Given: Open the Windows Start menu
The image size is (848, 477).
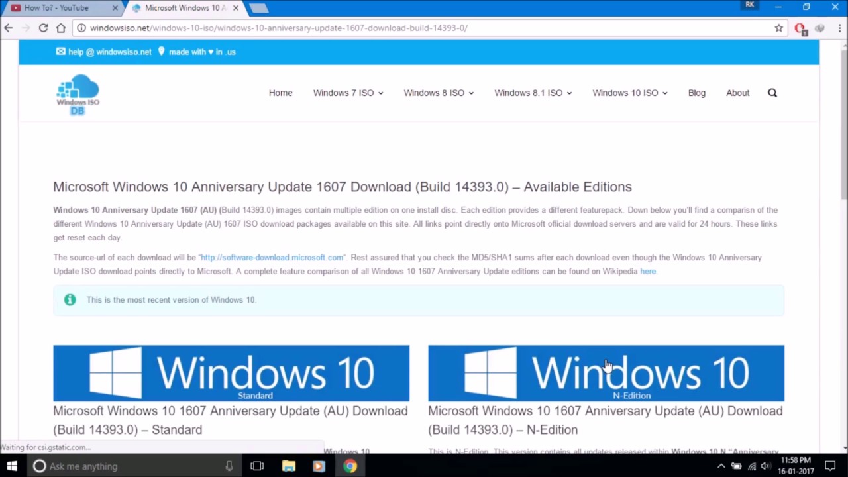Looking at the screenshot, I should point(12,466).
